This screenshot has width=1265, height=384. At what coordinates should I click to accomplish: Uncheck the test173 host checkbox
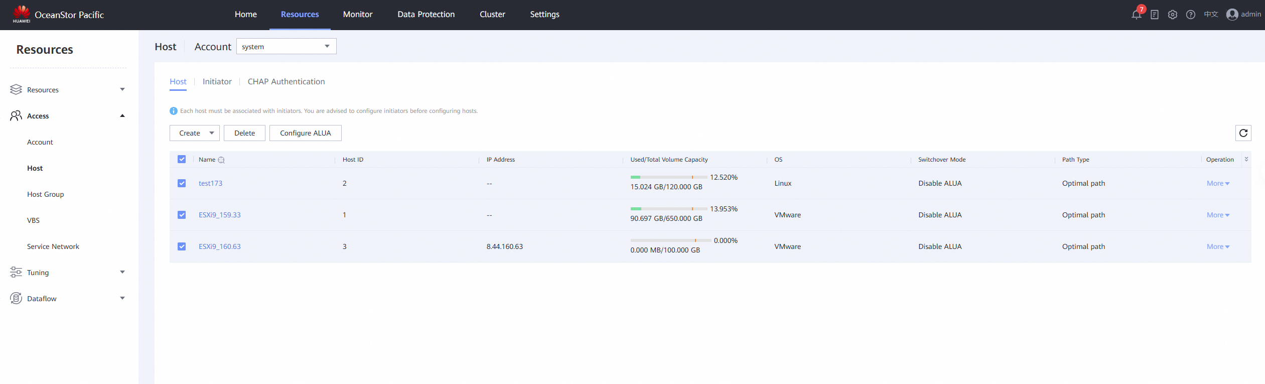182,183
